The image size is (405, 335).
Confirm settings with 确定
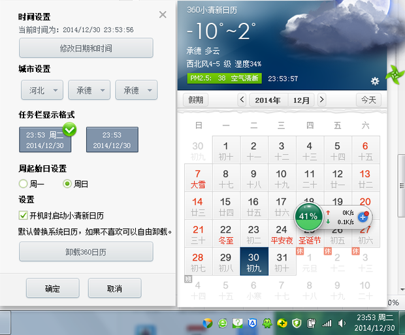[x=53, y=288]
